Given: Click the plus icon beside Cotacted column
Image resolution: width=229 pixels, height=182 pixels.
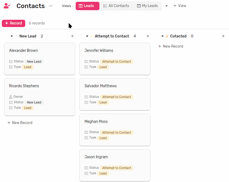Looking at the screenshot, I should pyautogui.click(x=223, y=36).
